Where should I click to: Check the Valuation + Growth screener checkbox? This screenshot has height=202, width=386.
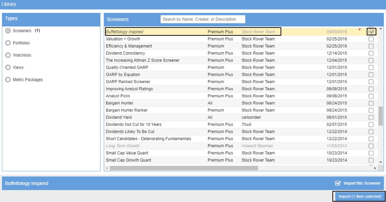371,39
